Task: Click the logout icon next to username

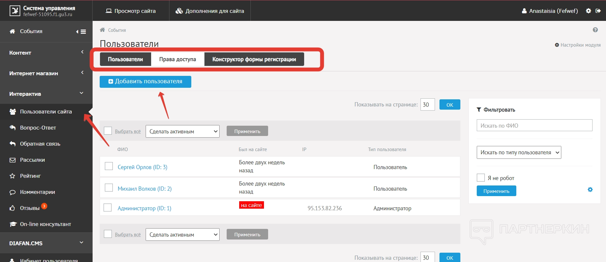Action: click(598, 11)
